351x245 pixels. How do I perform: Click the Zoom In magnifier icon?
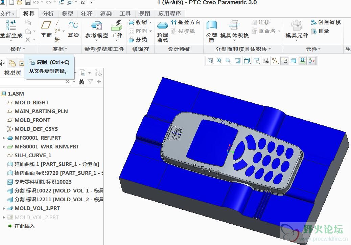click(219, 61)
